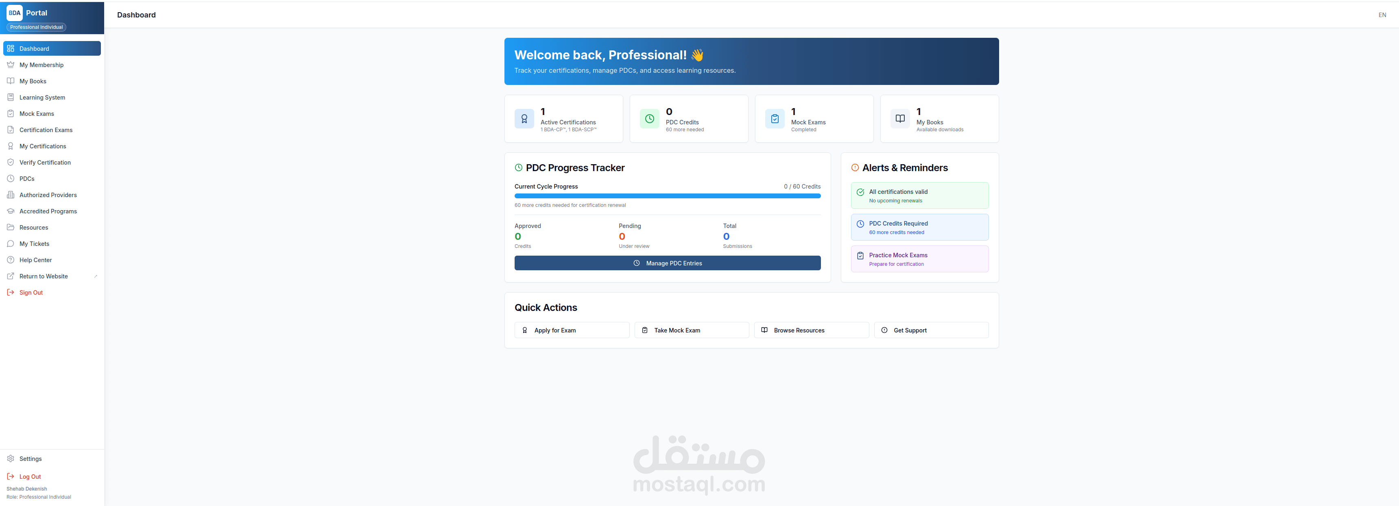The height and width of the screenshot is (506, 1399).
Task: Click the Alerts & Reminders warning icon
Action: 855,167
